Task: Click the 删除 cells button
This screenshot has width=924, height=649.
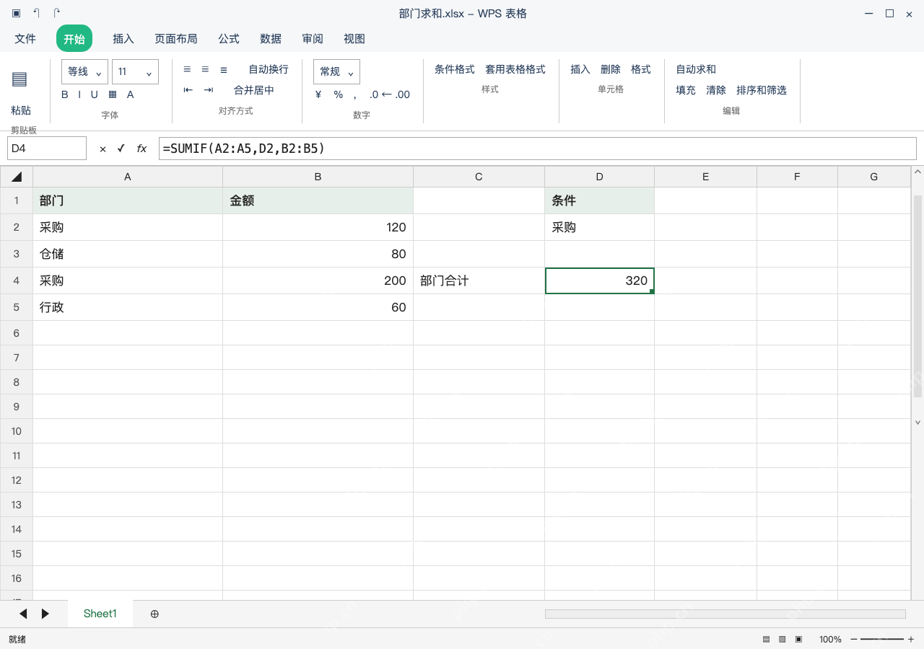Action: tap(611, 69)
